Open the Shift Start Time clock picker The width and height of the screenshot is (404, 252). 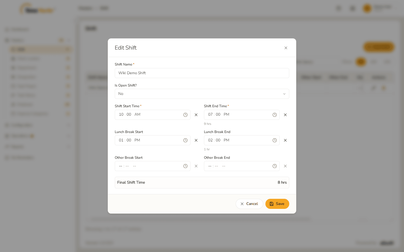coord(185,115)
